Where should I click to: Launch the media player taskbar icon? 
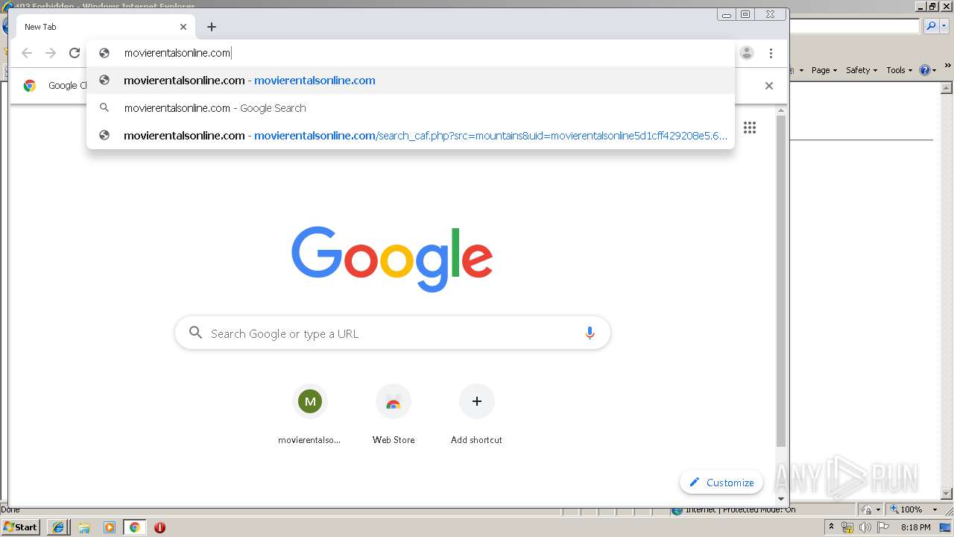click(x=110, y=527)
